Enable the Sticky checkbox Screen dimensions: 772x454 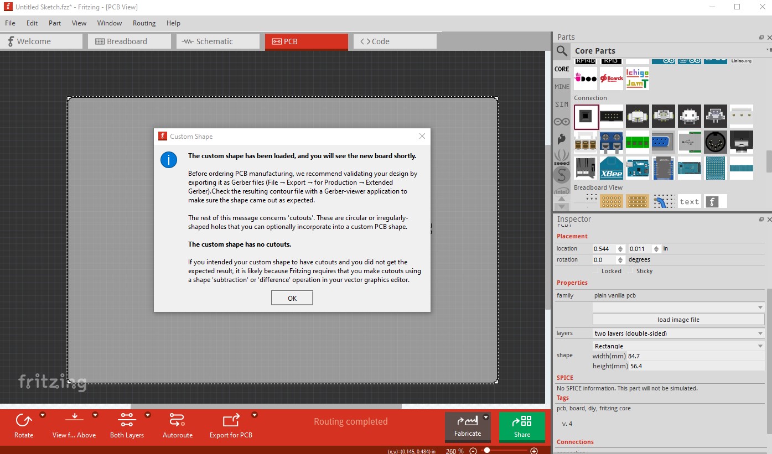[x=631, y=271]
